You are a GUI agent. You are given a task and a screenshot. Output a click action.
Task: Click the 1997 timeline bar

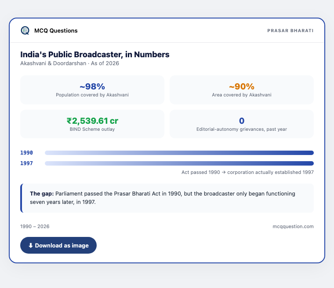click(179, 163)
